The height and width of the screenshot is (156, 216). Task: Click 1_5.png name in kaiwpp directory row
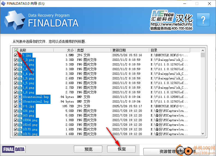tap(28, 79)
